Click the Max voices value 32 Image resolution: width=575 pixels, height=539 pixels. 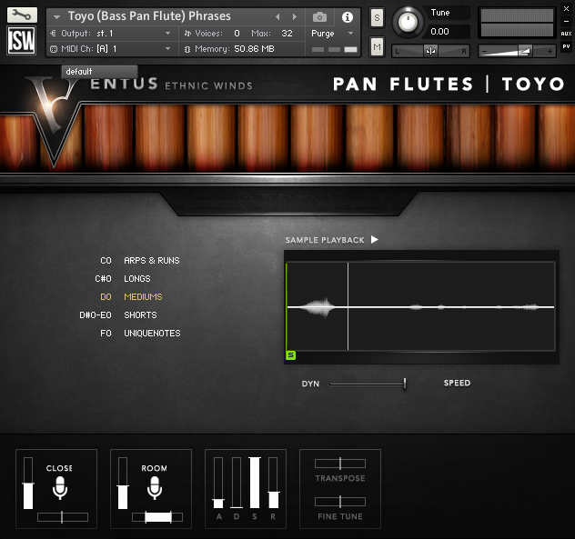click(287, 34)
